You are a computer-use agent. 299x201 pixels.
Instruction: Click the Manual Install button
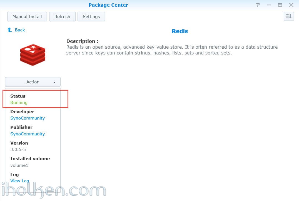(27, 17)
